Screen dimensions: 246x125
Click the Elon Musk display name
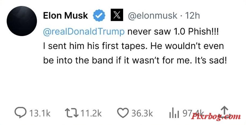coord(65,15)
